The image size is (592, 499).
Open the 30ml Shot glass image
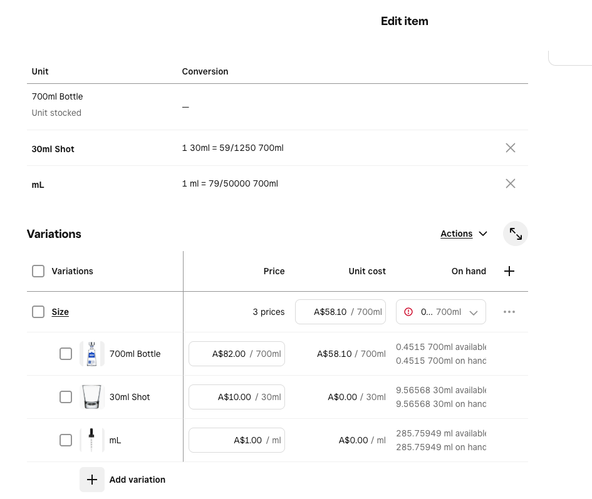91,397
